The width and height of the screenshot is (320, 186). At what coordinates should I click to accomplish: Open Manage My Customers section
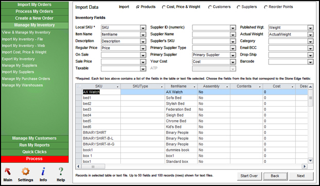pos(34,139)
